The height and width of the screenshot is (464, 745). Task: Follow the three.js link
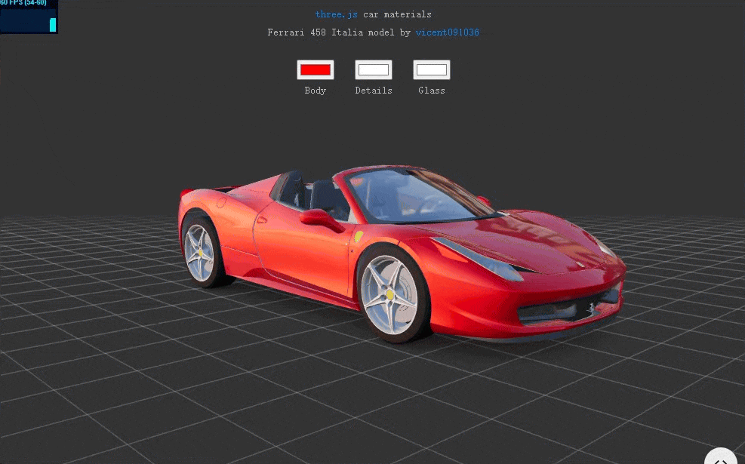pyautogui.click(x=337, y=14)
